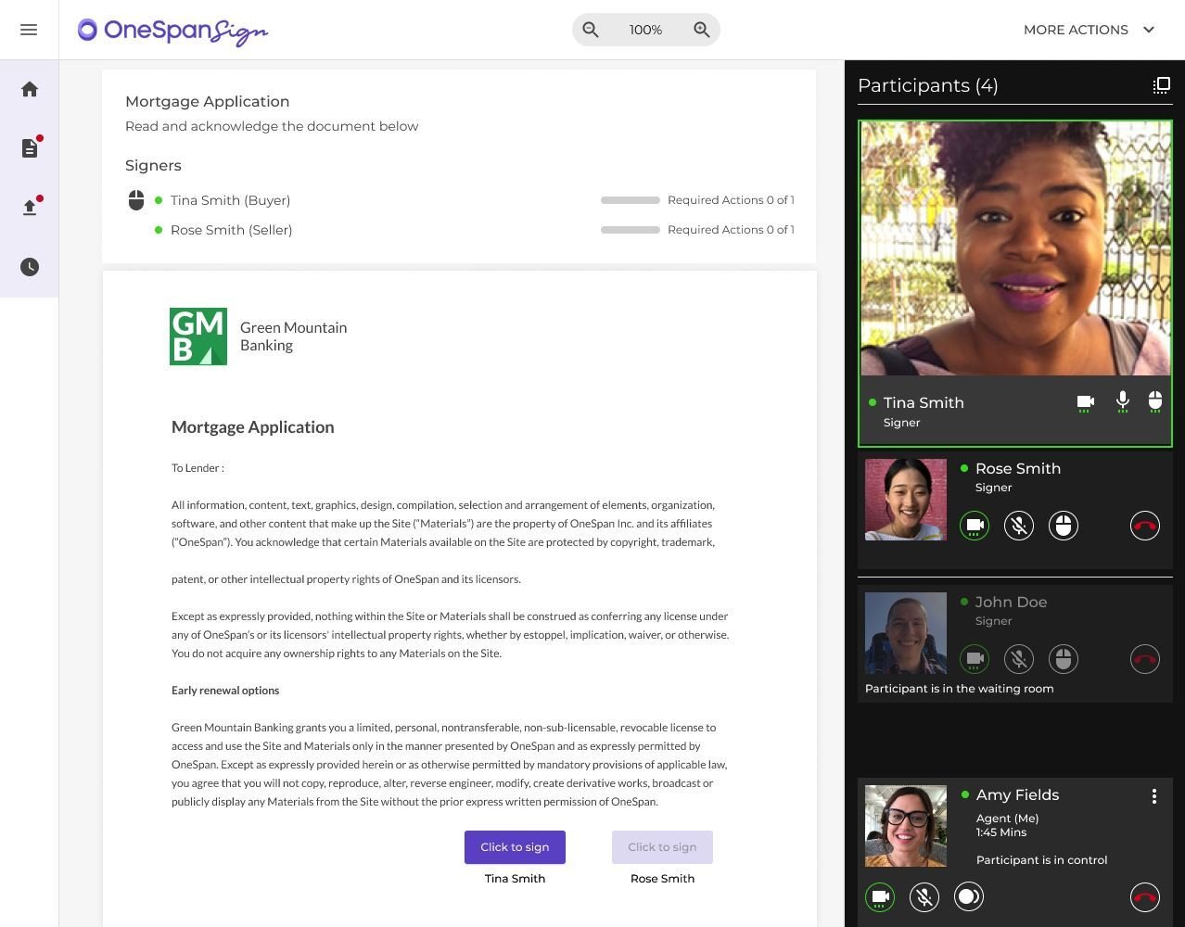Open the documents sidebar icon
Image resolution: width=1185 pixels, height=927 pixels.
30,148
